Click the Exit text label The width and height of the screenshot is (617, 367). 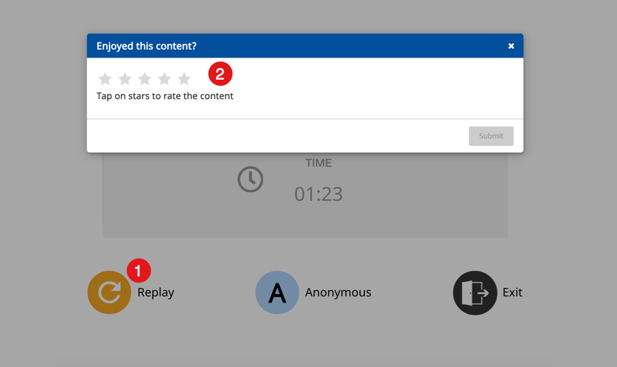(512, 292)
